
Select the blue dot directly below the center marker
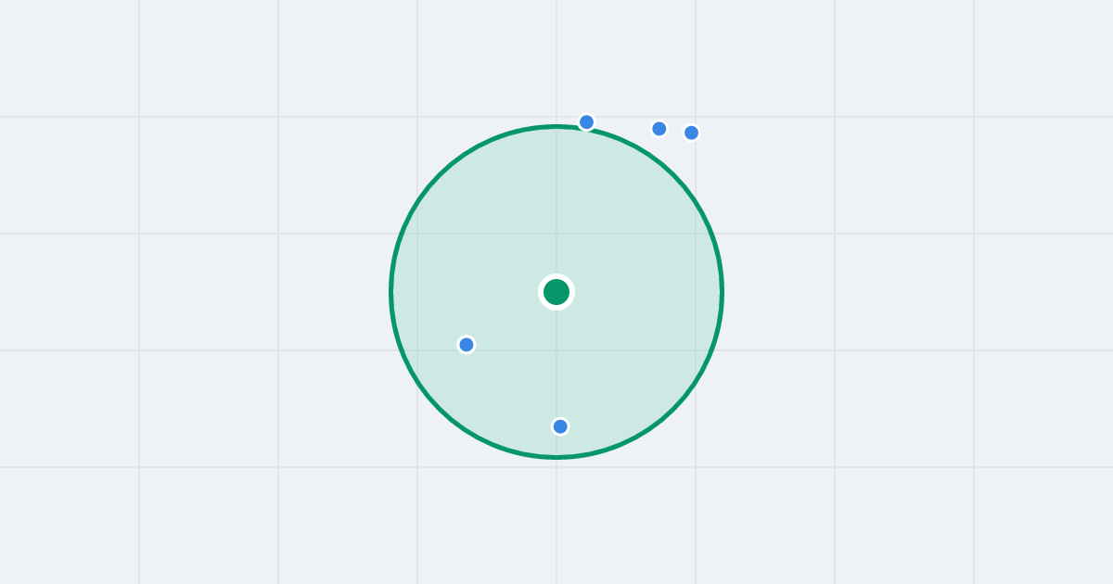[560, 426]
